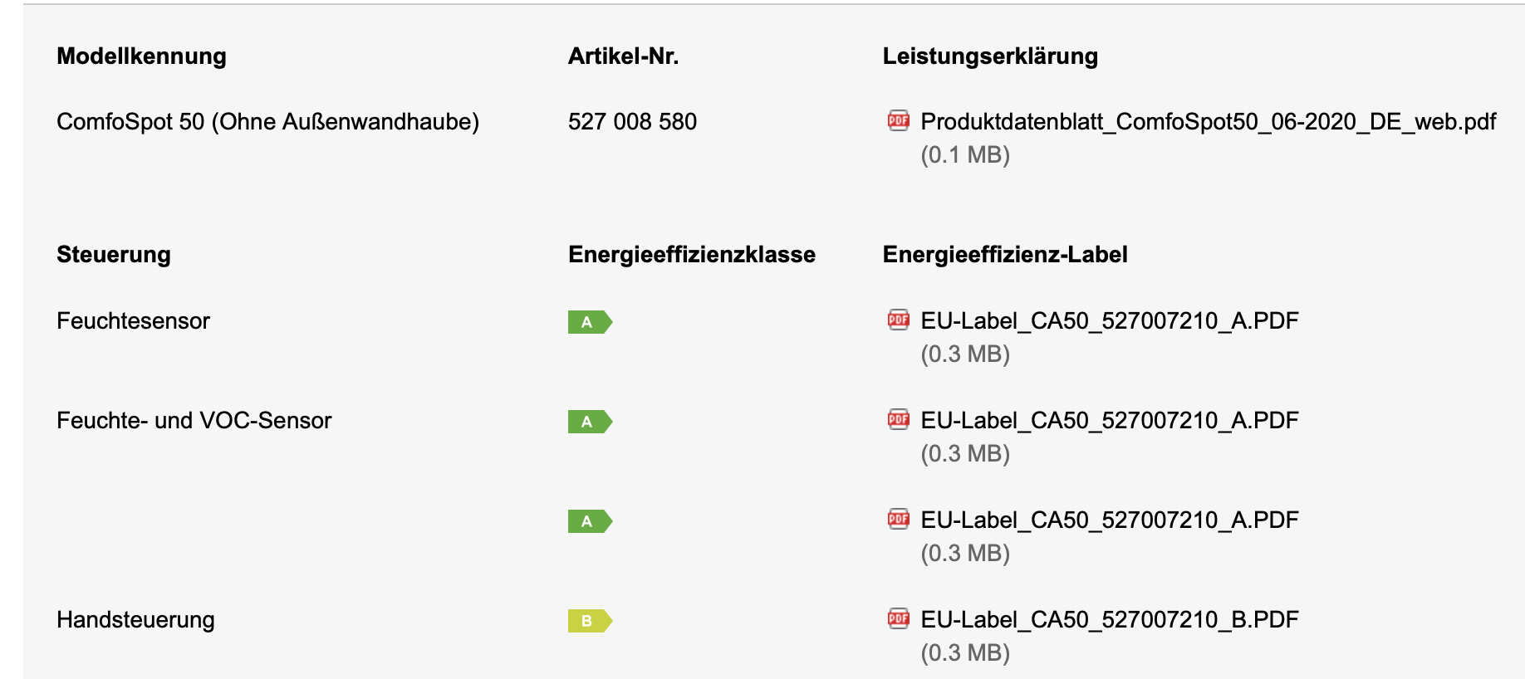Select the A energy badge in the unlabeled Steuerung row

point(590,521)
